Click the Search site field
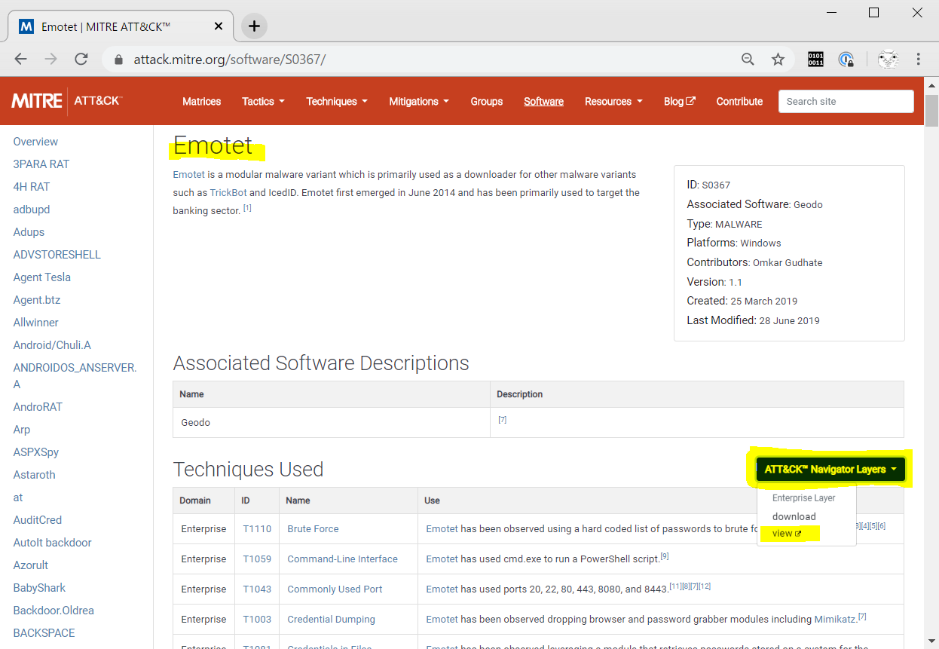The image size is (939, 649). [846, 101]
